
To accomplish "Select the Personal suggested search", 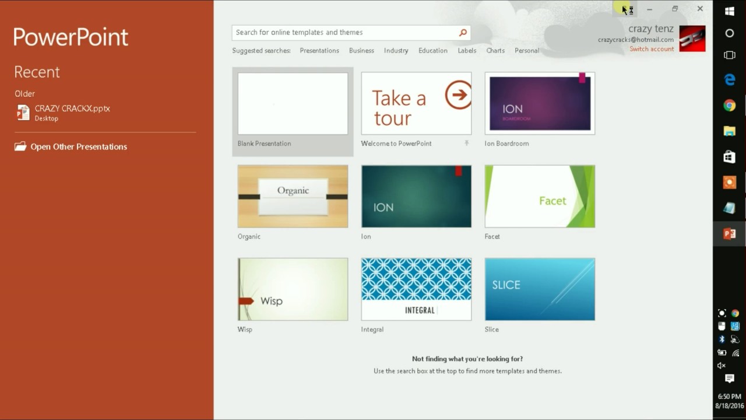I will click(527, 51).
